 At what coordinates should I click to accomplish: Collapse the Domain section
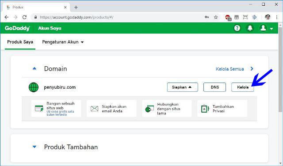[34, 68]
